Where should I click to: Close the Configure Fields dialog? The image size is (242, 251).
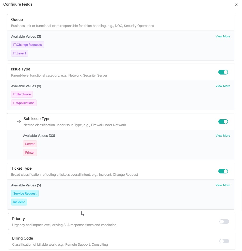pyautogui.click(x=236, y=5)
